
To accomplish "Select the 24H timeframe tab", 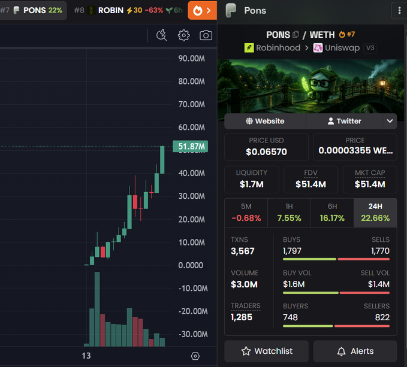I will pyautogui.click(x=375, y=213).
